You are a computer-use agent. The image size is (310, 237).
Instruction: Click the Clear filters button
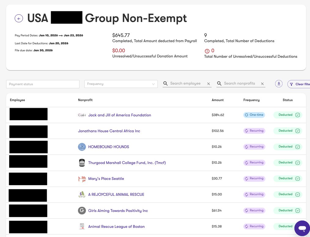click(x=298, y=84)
